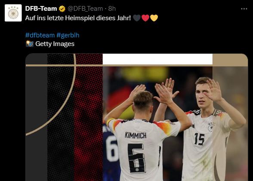253x181 pixels.
Task: Open the tweet's more options menu
Action: 244,9
